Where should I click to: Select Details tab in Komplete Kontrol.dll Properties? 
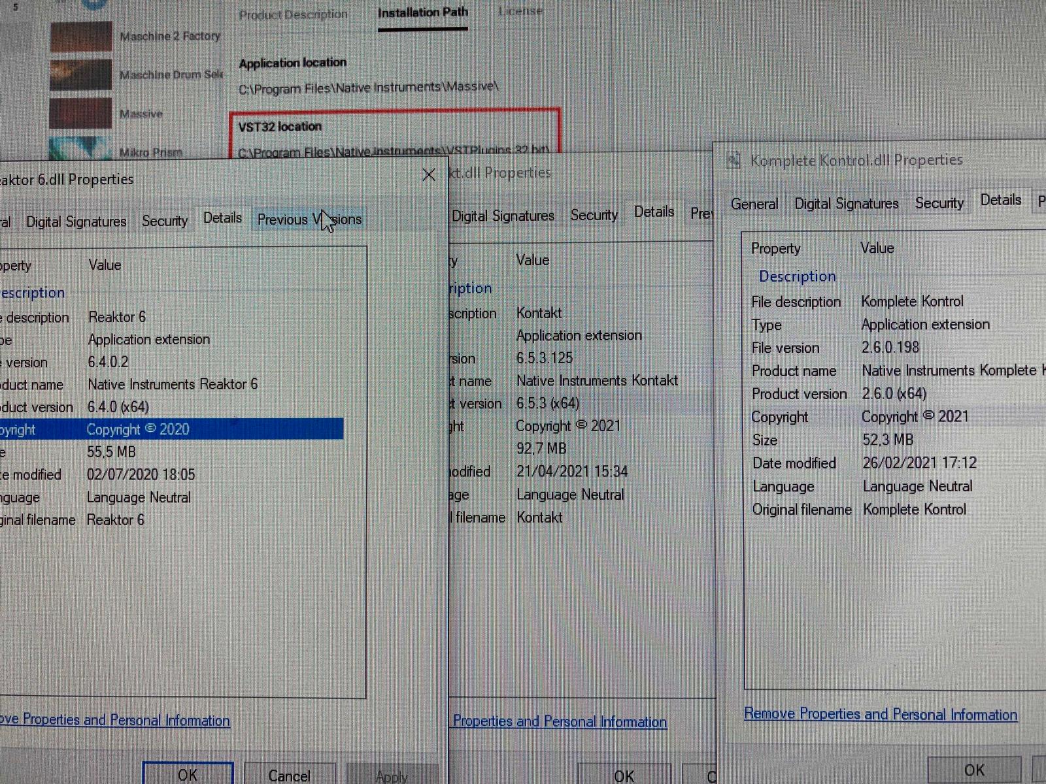[1000, 200]
